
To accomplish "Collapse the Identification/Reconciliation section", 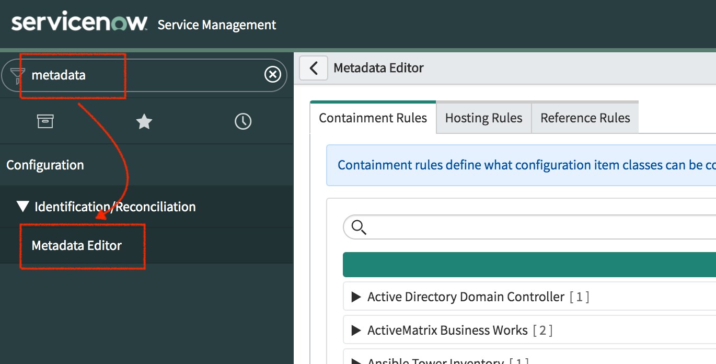I will click(22, 207).
